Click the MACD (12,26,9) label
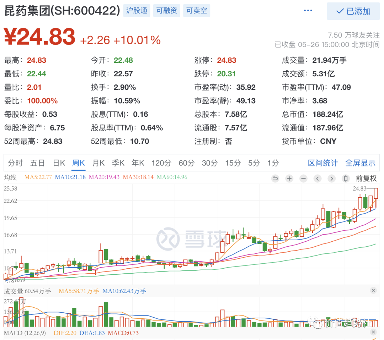Image resolution: width=384 pixels, height=340 pixels. (x=25, y=333)
